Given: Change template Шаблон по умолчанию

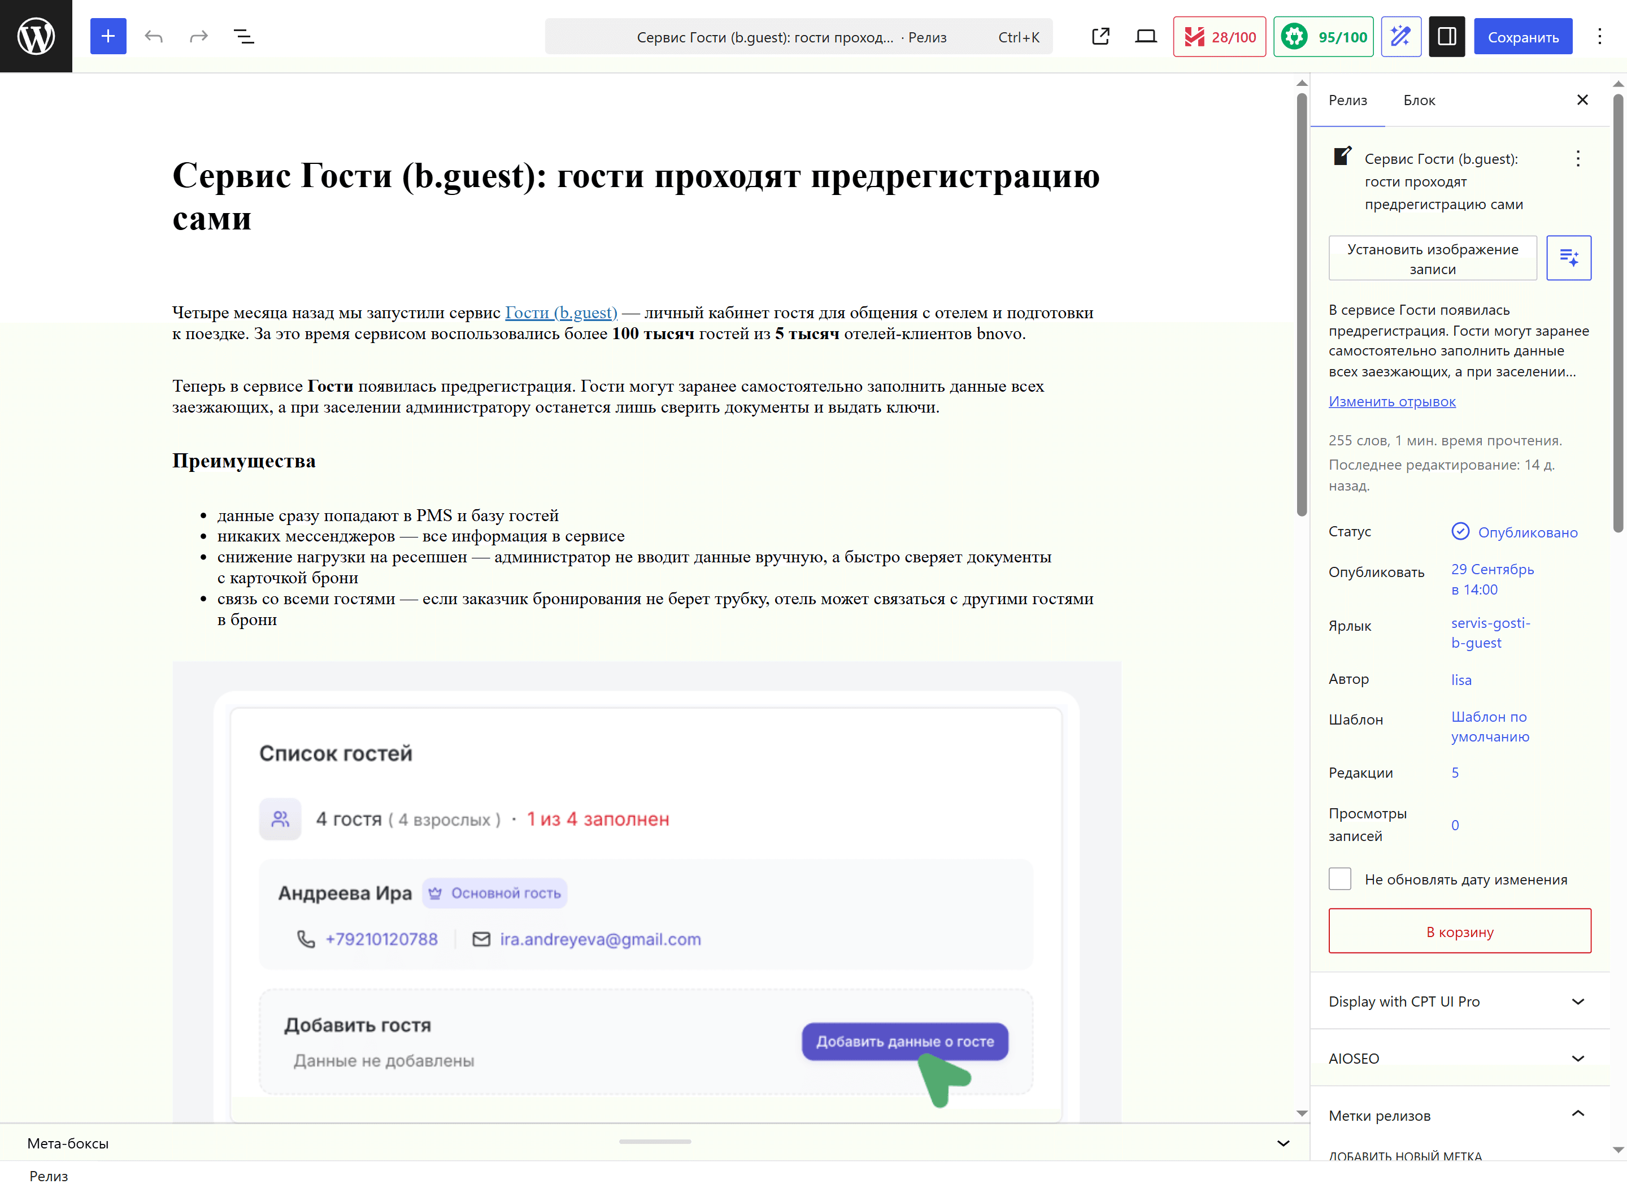Looking at the screenshot, I should 1490,726.
